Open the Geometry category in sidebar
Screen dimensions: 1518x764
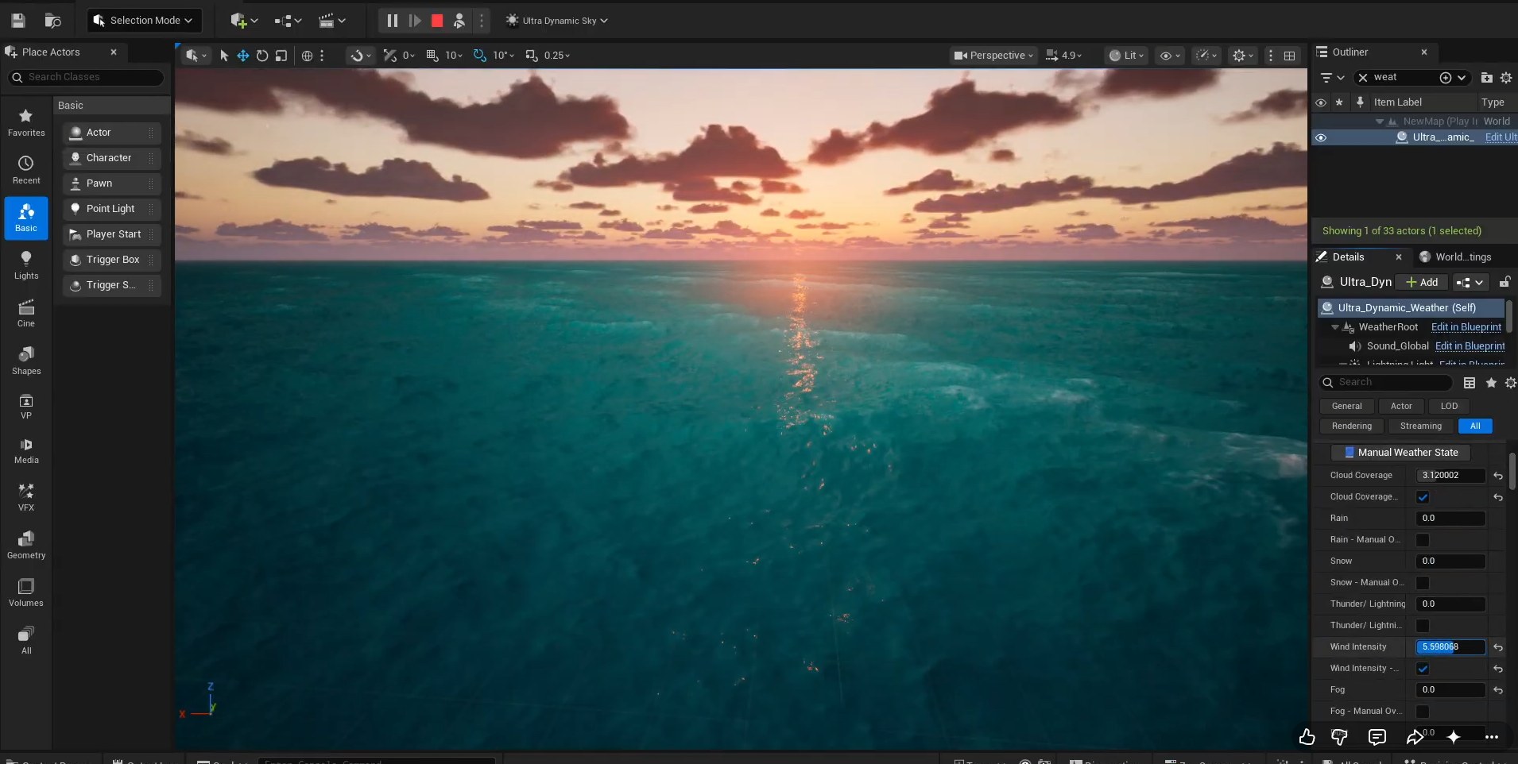26,545
